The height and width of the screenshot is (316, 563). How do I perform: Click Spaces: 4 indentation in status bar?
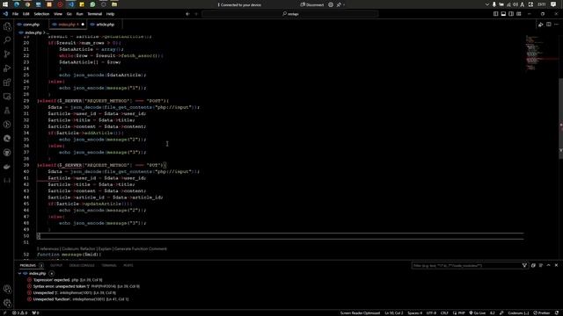[x=414, y=312]
